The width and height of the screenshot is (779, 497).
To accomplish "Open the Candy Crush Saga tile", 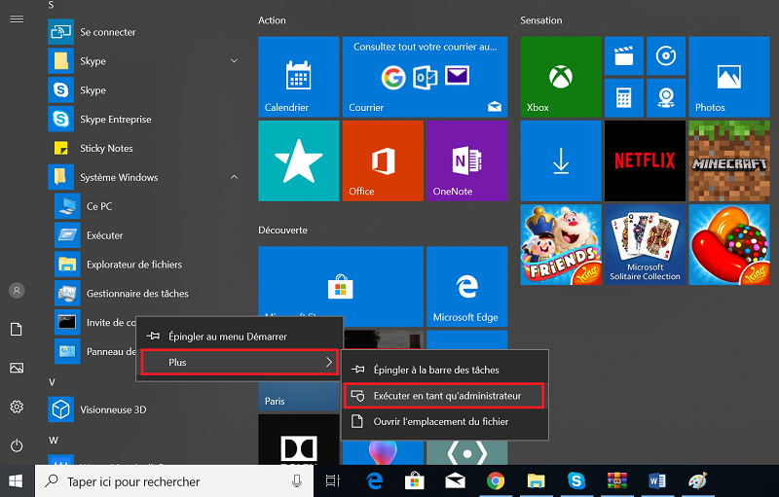I will point(729,244).
